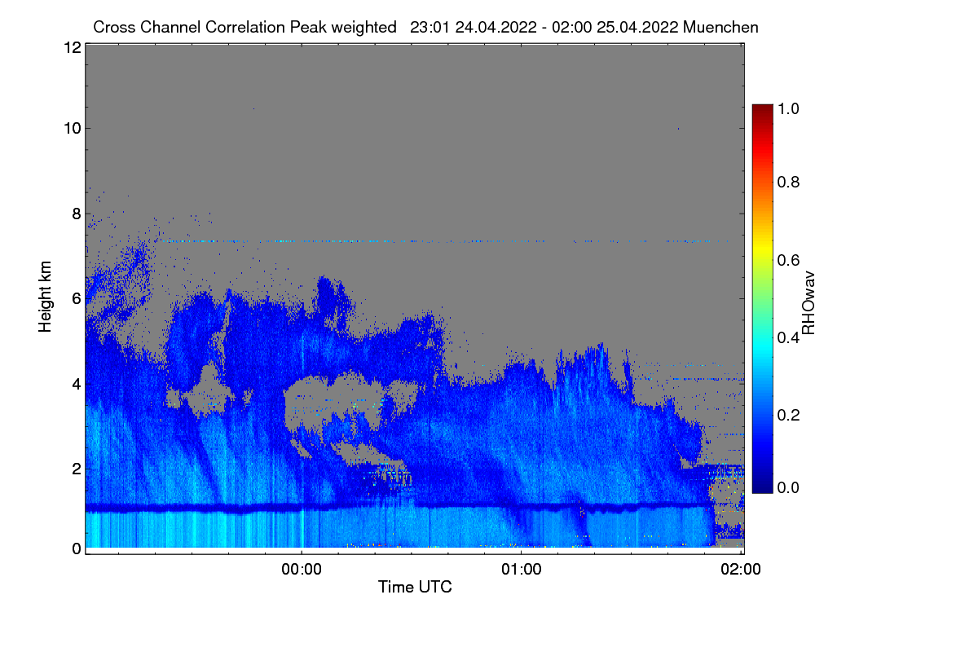Viewport: 978px width, 652px height.
Task: Click the dark blue bottom of the colorbar
Action: pos(761,485)
